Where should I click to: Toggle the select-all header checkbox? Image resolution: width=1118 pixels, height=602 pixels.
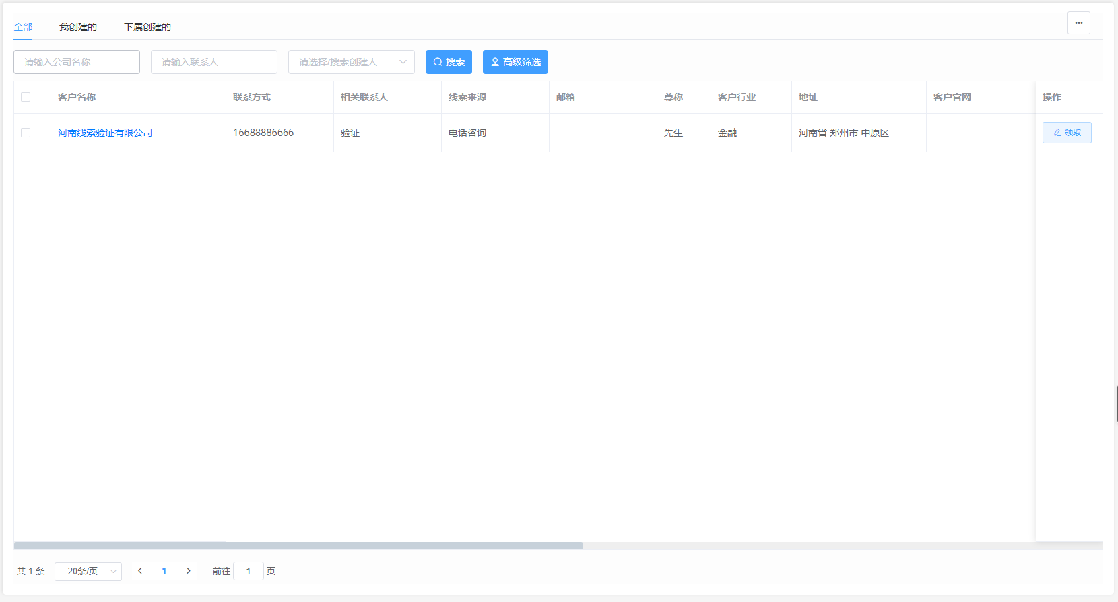(x=26, y=97)
